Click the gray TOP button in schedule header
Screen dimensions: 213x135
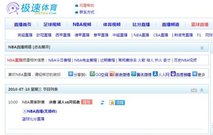pos(194,90)
